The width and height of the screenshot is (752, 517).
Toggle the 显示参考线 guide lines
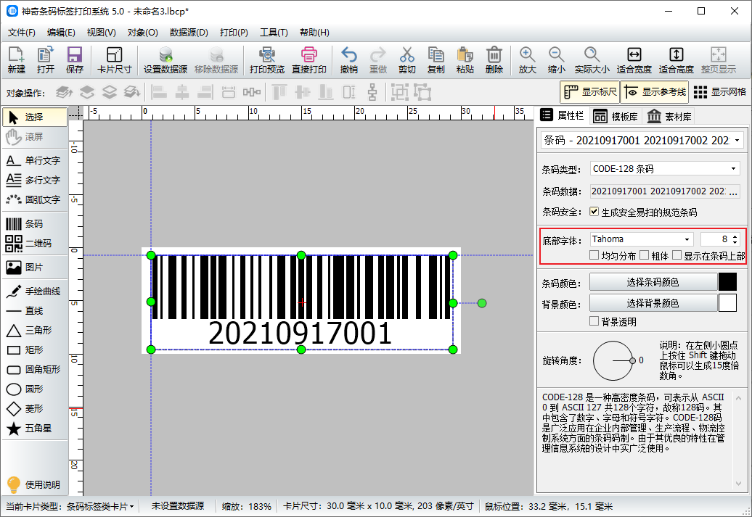tap(655, 92)
